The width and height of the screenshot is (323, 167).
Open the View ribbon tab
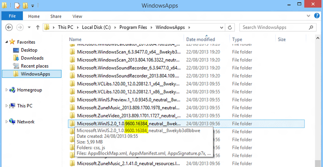77,16
